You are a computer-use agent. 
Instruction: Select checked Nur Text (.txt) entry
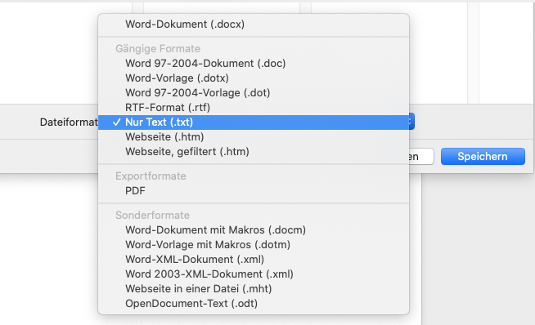pyautogui.click(x=254, y=122)
